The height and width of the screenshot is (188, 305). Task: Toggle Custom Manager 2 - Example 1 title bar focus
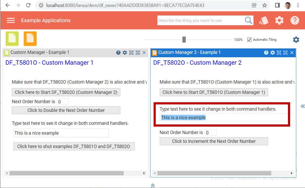pyautogui.click(x=189, y=52)
